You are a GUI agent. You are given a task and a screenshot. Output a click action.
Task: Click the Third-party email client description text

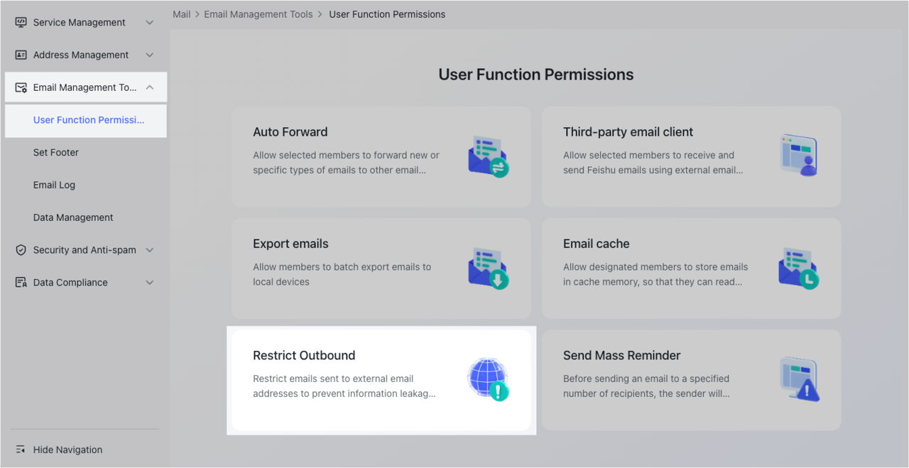coord(653,163)
